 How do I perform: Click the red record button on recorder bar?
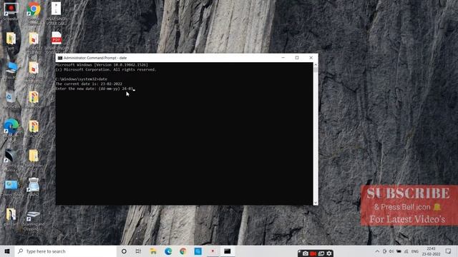click(313, 253)
